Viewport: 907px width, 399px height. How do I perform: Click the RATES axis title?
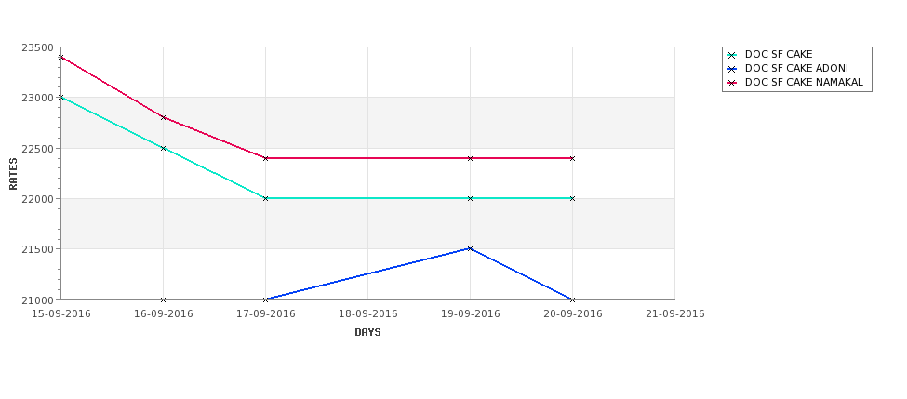coord(13,174)
